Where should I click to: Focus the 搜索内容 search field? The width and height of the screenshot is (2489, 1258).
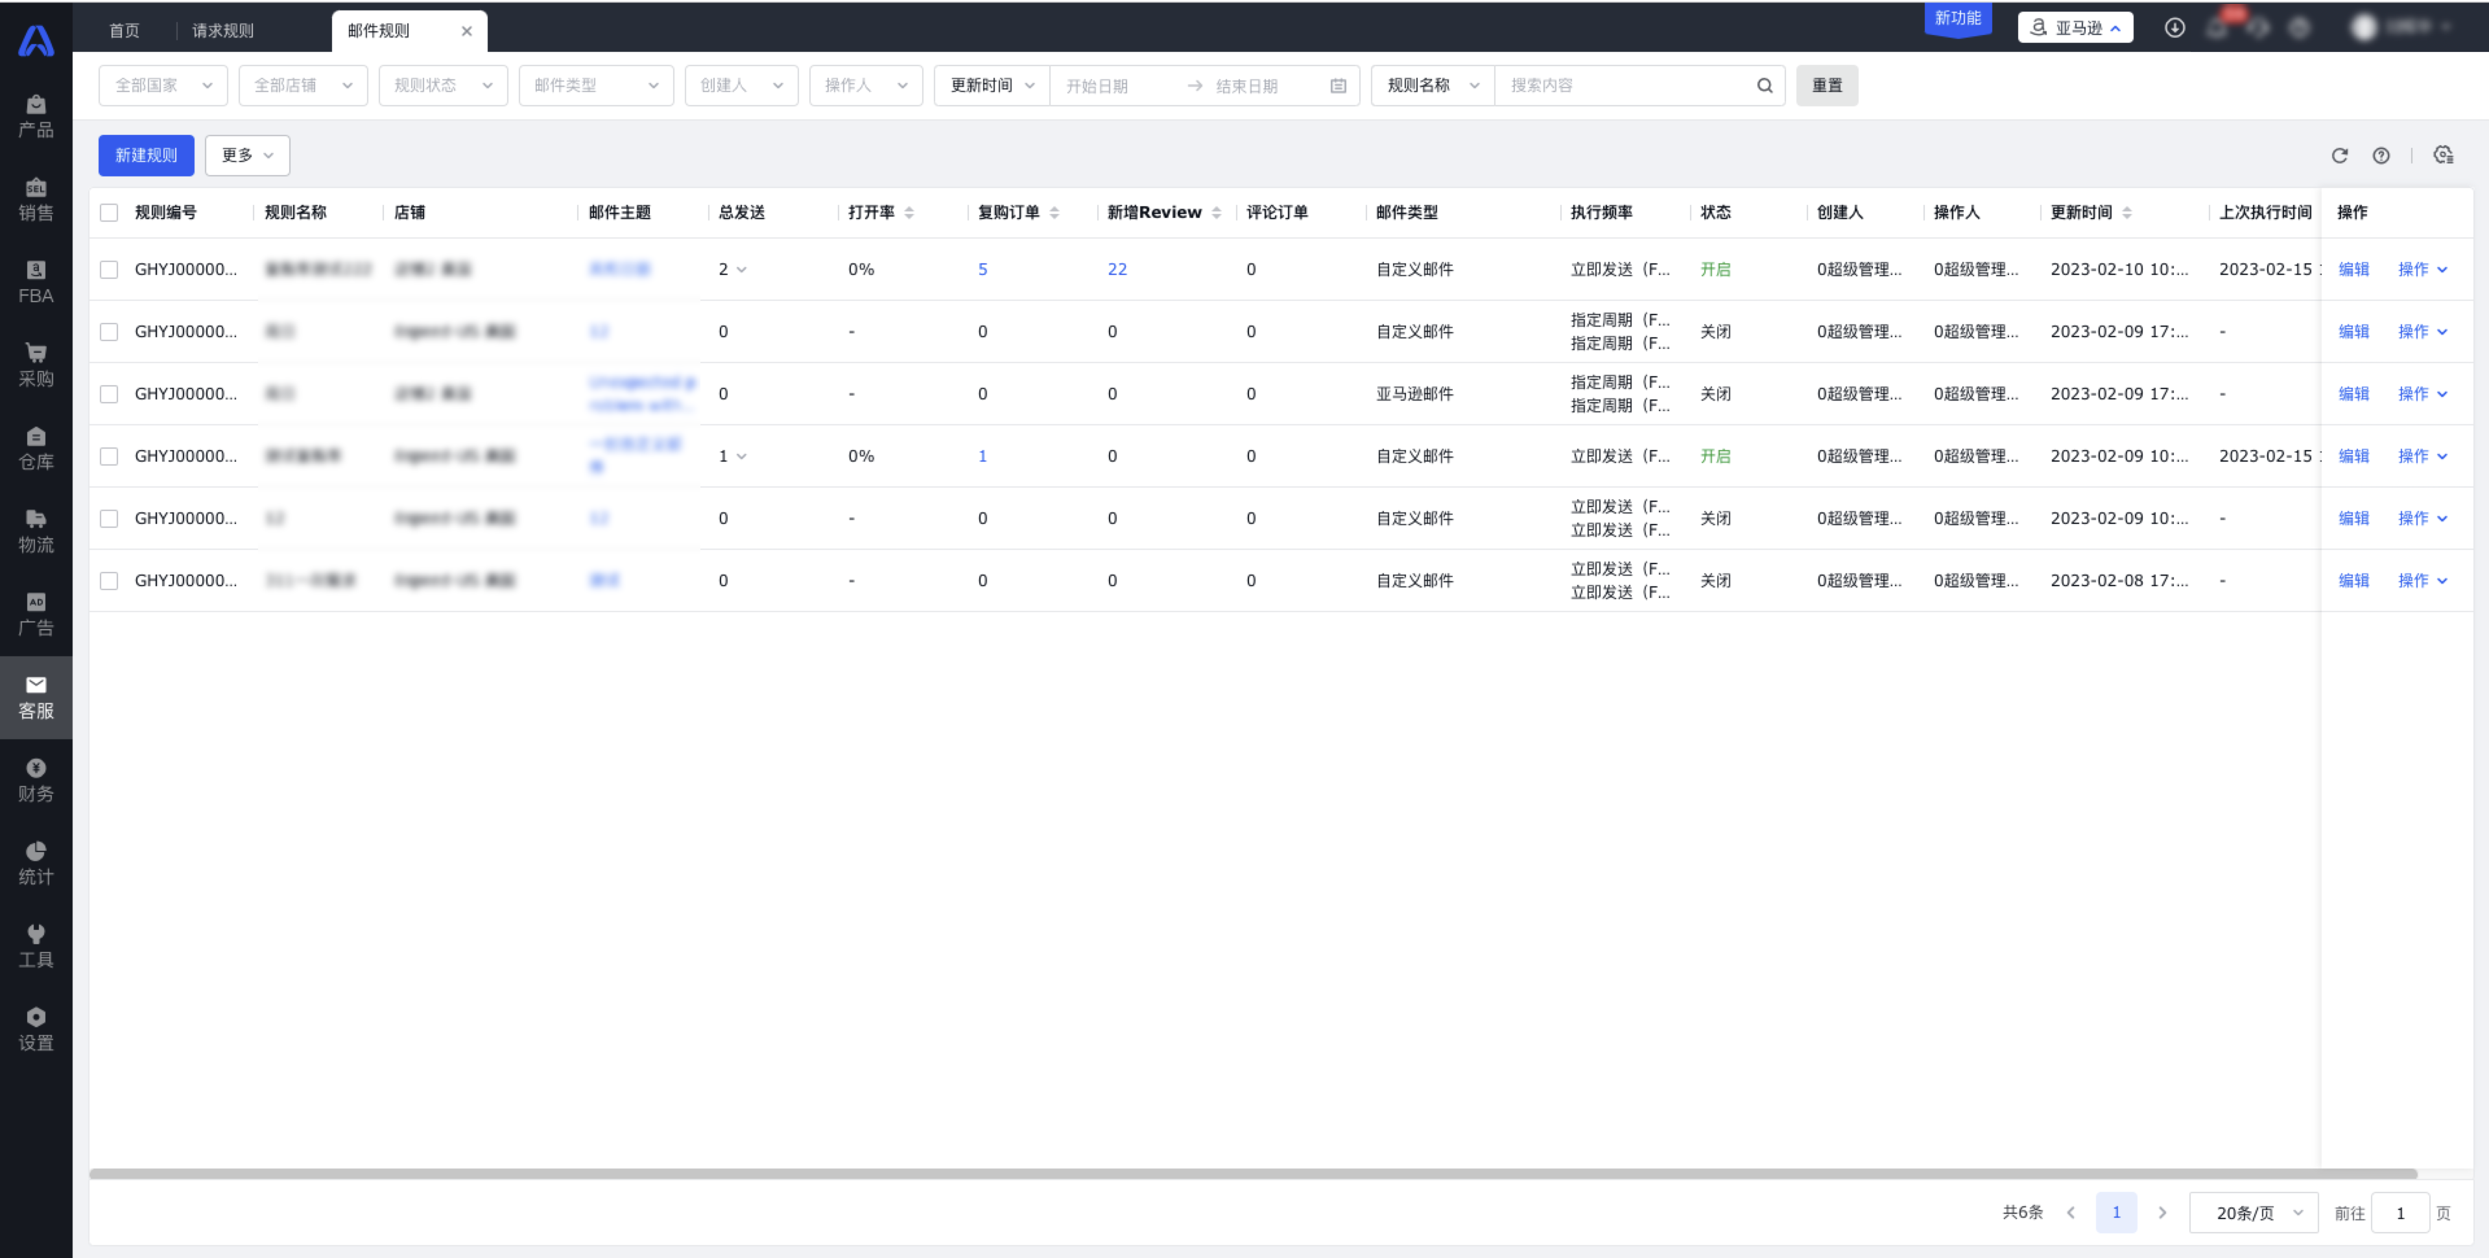1628,85
